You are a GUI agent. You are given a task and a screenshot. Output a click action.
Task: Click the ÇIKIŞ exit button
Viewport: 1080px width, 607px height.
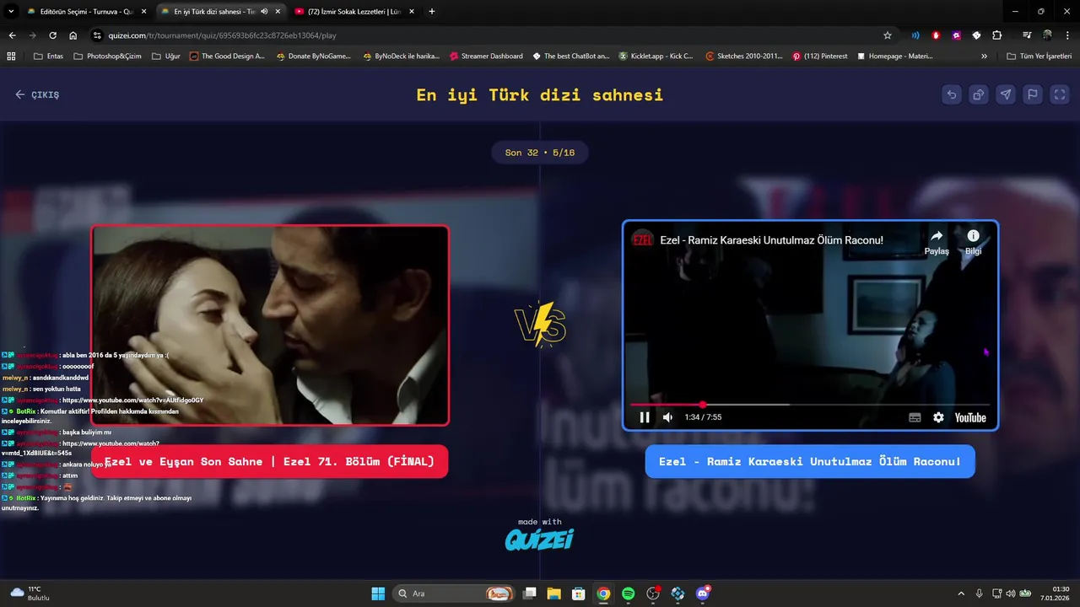tap(37, 94)
